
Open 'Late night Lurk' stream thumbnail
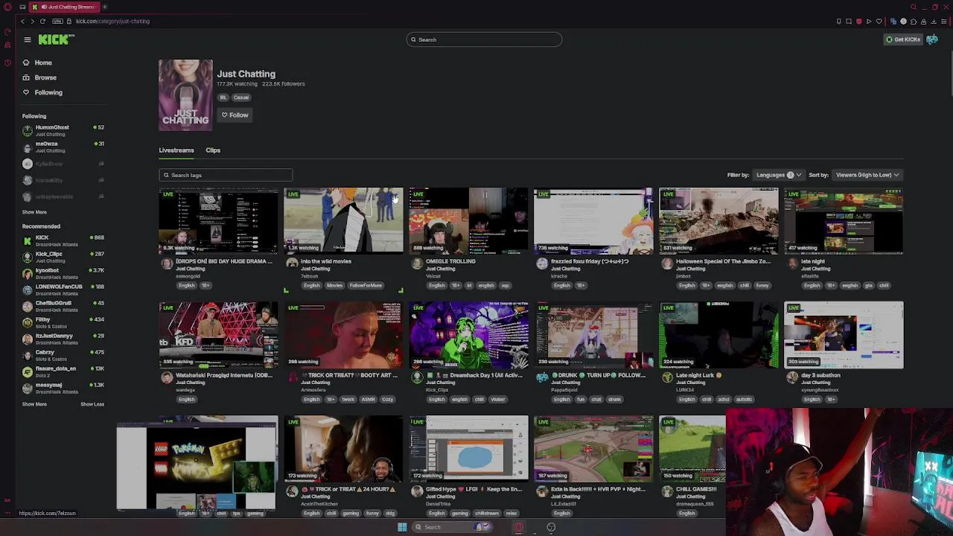point(718,335)
